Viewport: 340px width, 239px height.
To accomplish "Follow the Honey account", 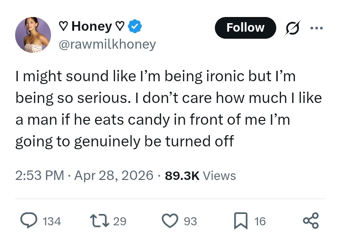I will point(245,28).
